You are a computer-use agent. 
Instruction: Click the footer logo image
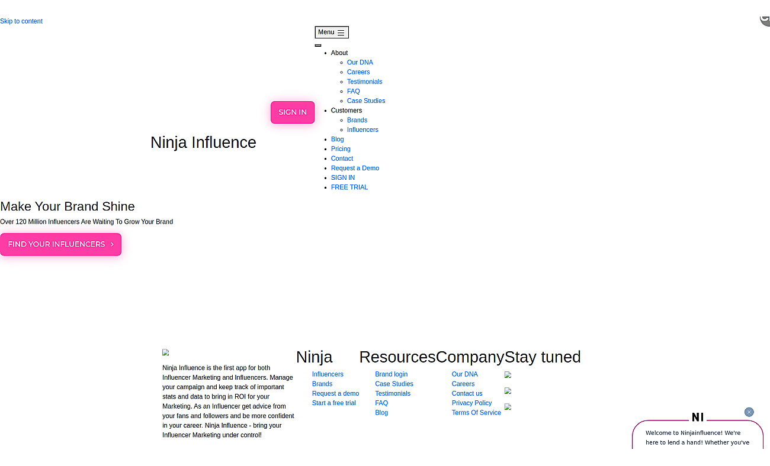pyautogui.click(x=166, y=352)
